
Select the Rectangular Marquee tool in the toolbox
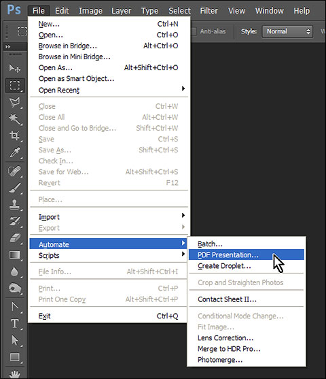click(x=15, y=85)
